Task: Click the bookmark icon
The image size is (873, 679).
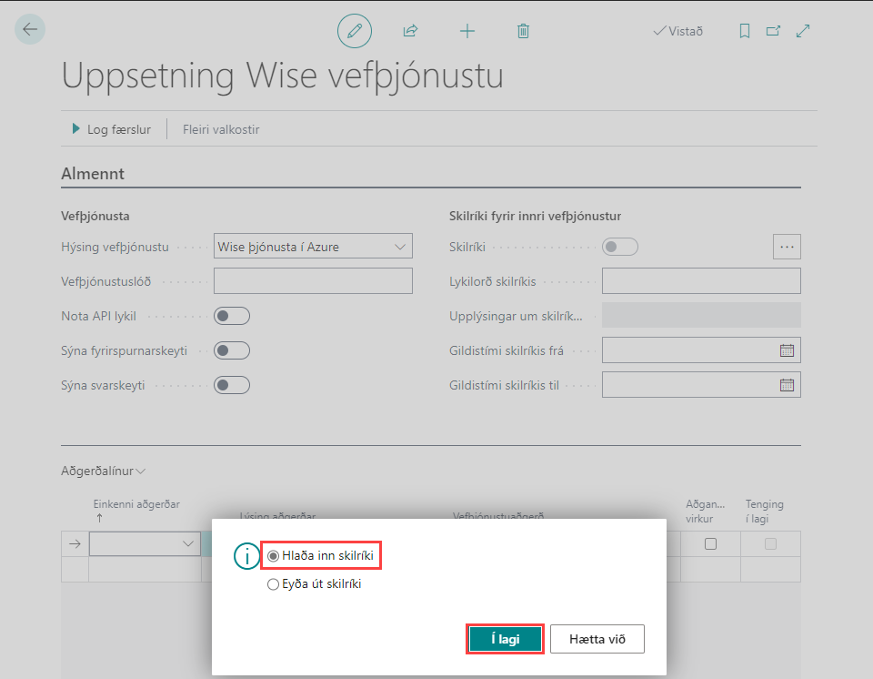Action: click(x=744, y=31)
